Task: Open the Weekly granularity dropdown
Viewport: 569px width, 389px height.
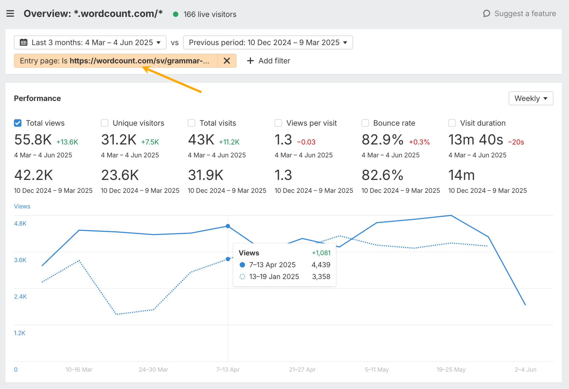Action: point(530,98)
